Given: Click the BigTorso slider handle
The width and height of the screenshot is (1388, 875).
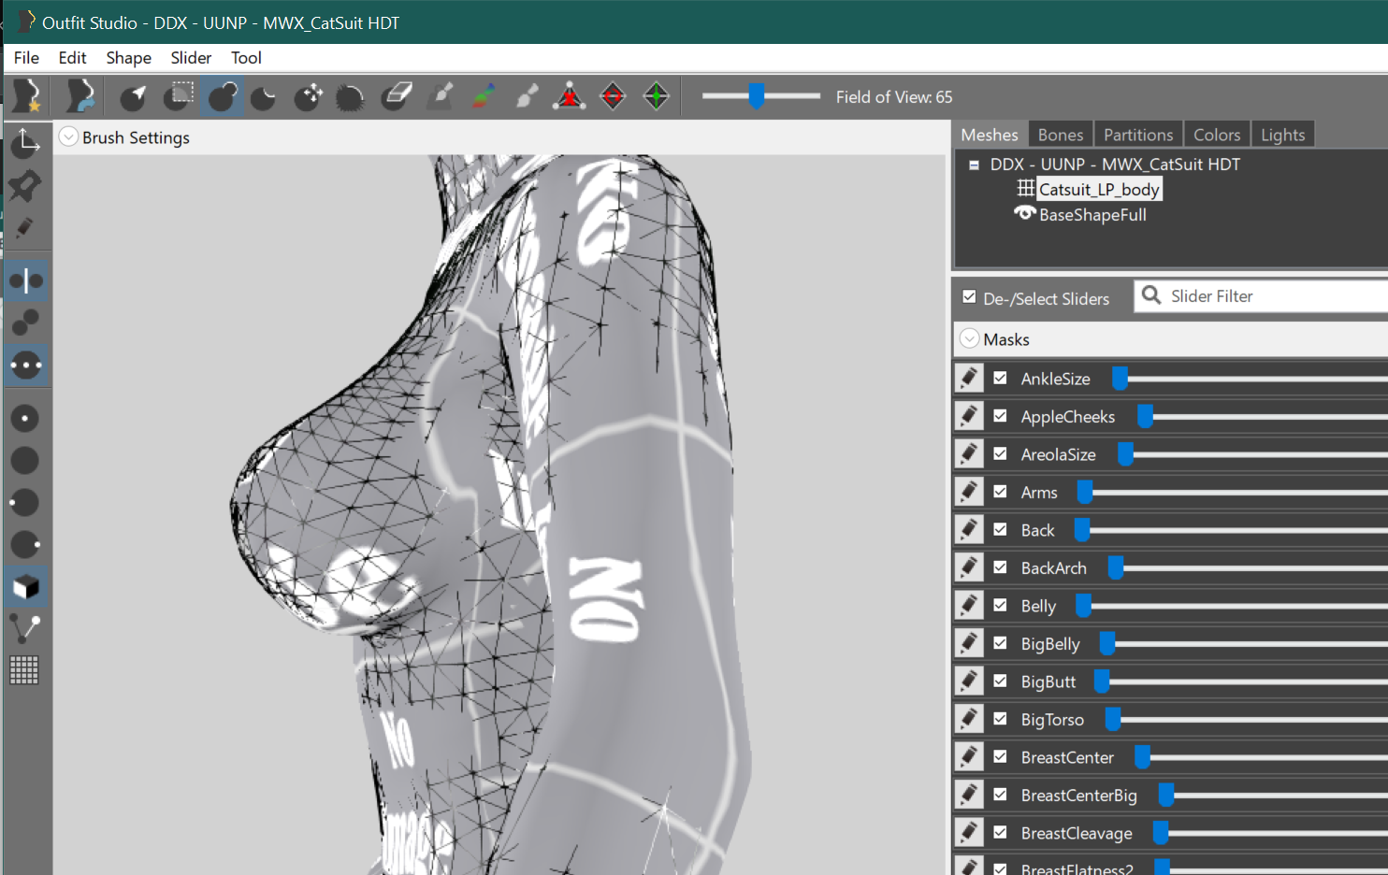Looking at the screenshot, I should point(1112,719).
